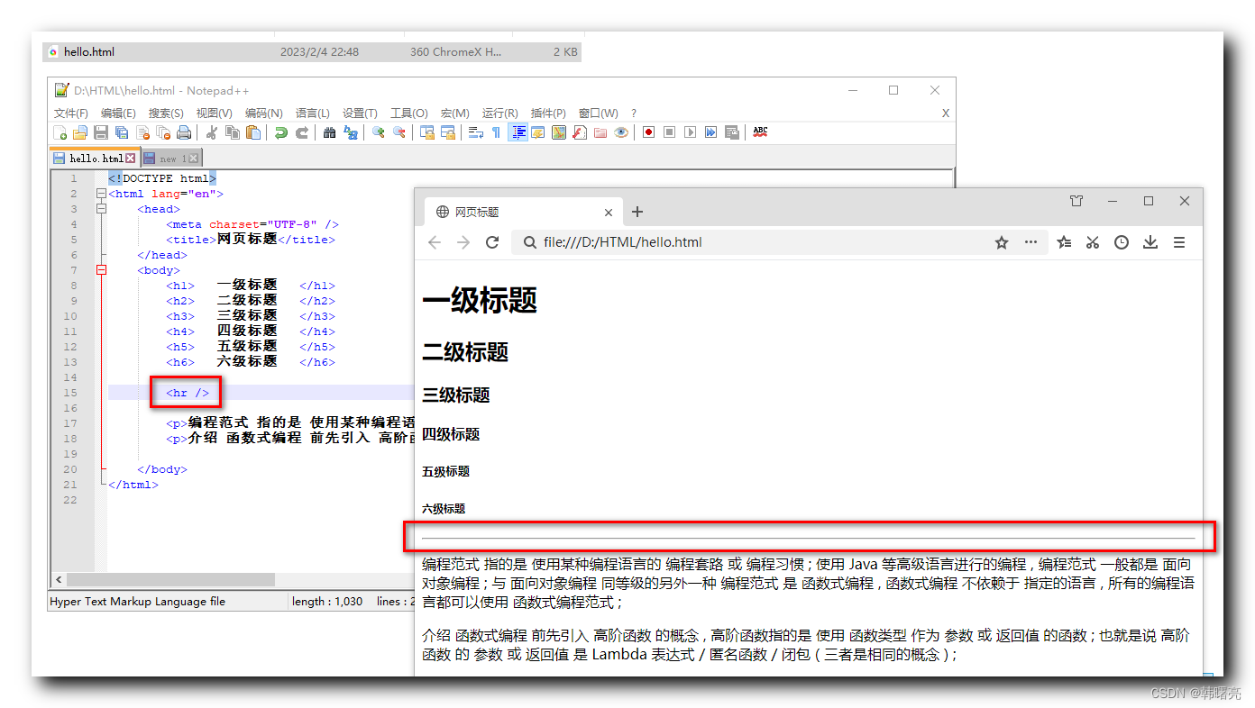The image size is (1255, 708).
Task: Click the Print icon in Notepad++ toolbar
Action: click(183, 132)
